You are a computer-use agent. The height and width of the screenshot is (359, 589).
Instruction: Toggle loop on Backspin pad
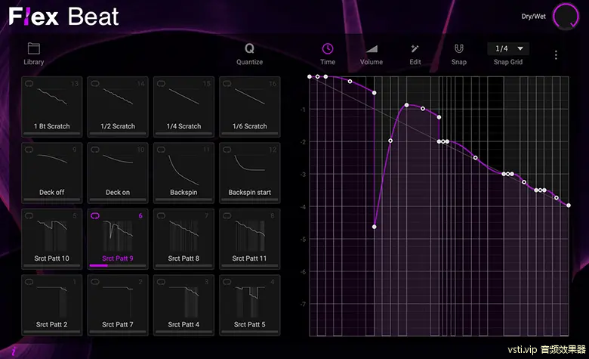[161, 150]
